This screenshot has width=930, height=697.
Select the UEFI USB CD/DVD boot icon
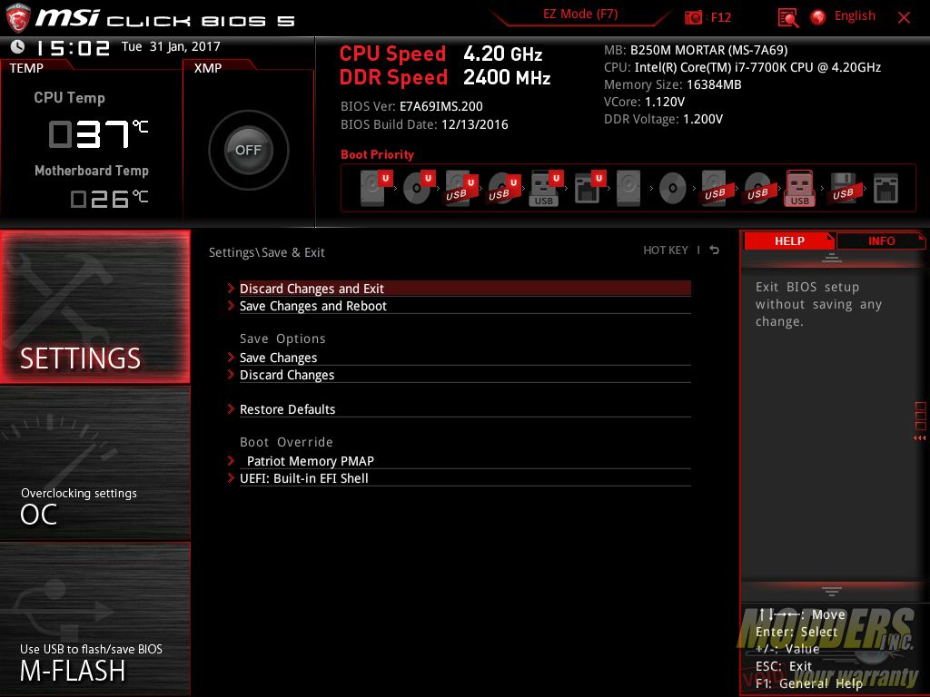[x=504, y=188]
